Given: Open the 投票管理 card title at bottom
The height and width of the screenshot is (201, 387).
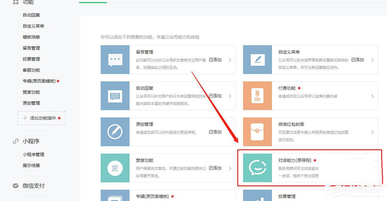Looking at the screenshot, I should click(287, 196).
